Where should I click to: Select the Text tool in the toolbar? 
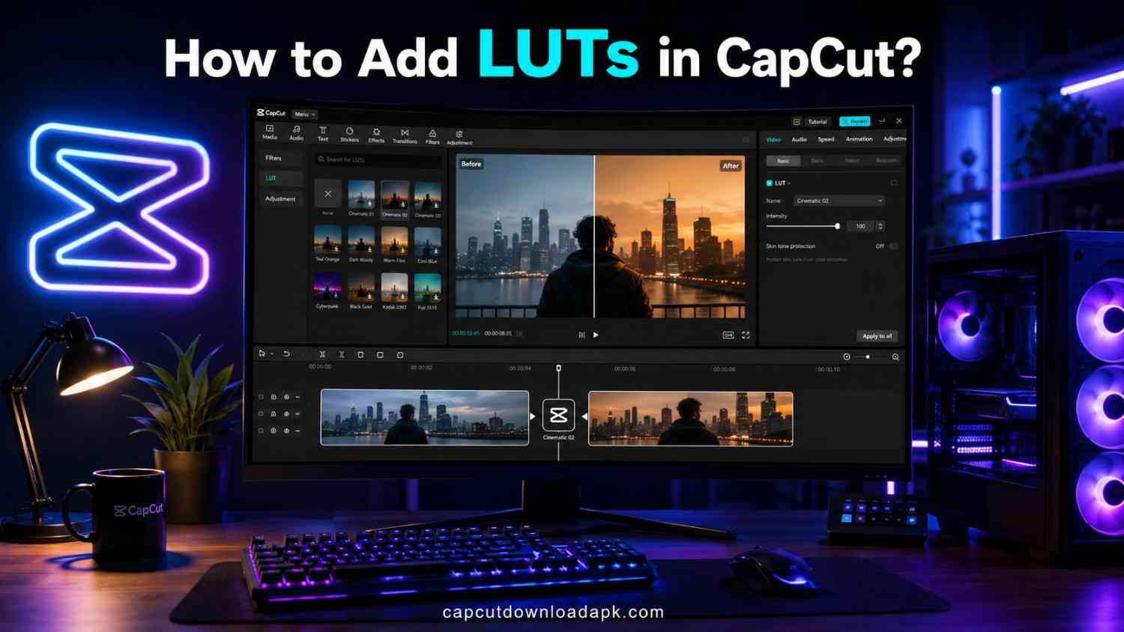[x=323, y=134]
